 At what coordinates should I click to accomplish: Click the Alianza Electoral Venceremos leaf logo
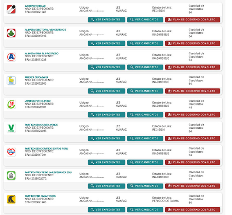[11, 33]
